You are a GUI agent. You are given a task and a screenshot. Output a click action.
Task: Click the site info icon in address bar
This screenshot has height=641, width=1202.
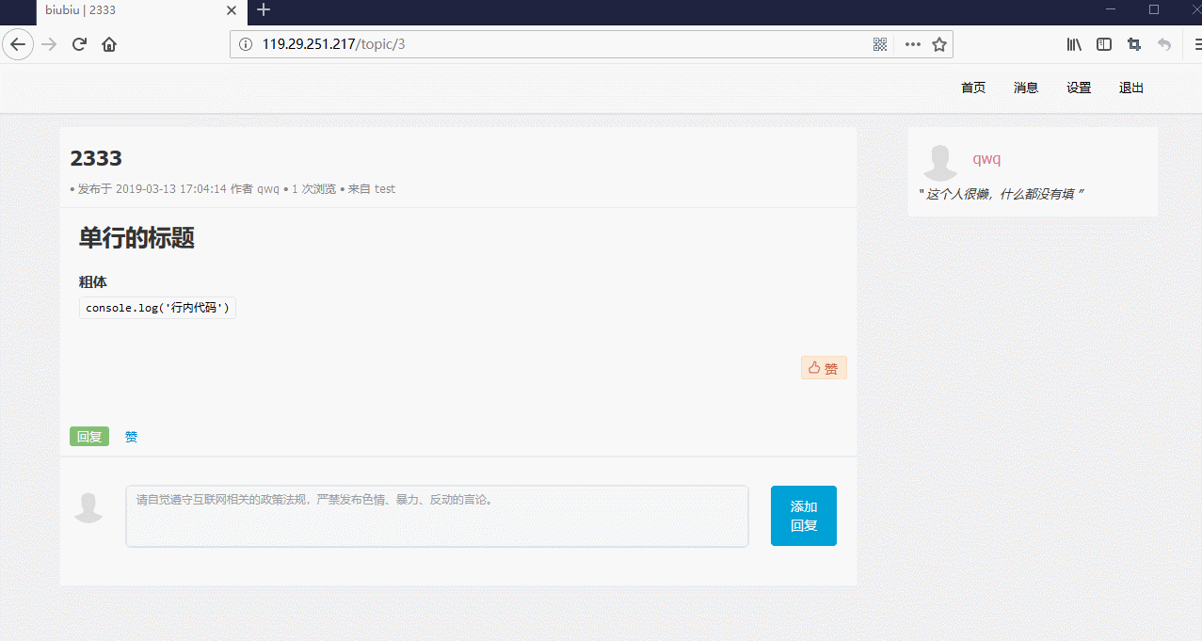[x=246, y=44]
